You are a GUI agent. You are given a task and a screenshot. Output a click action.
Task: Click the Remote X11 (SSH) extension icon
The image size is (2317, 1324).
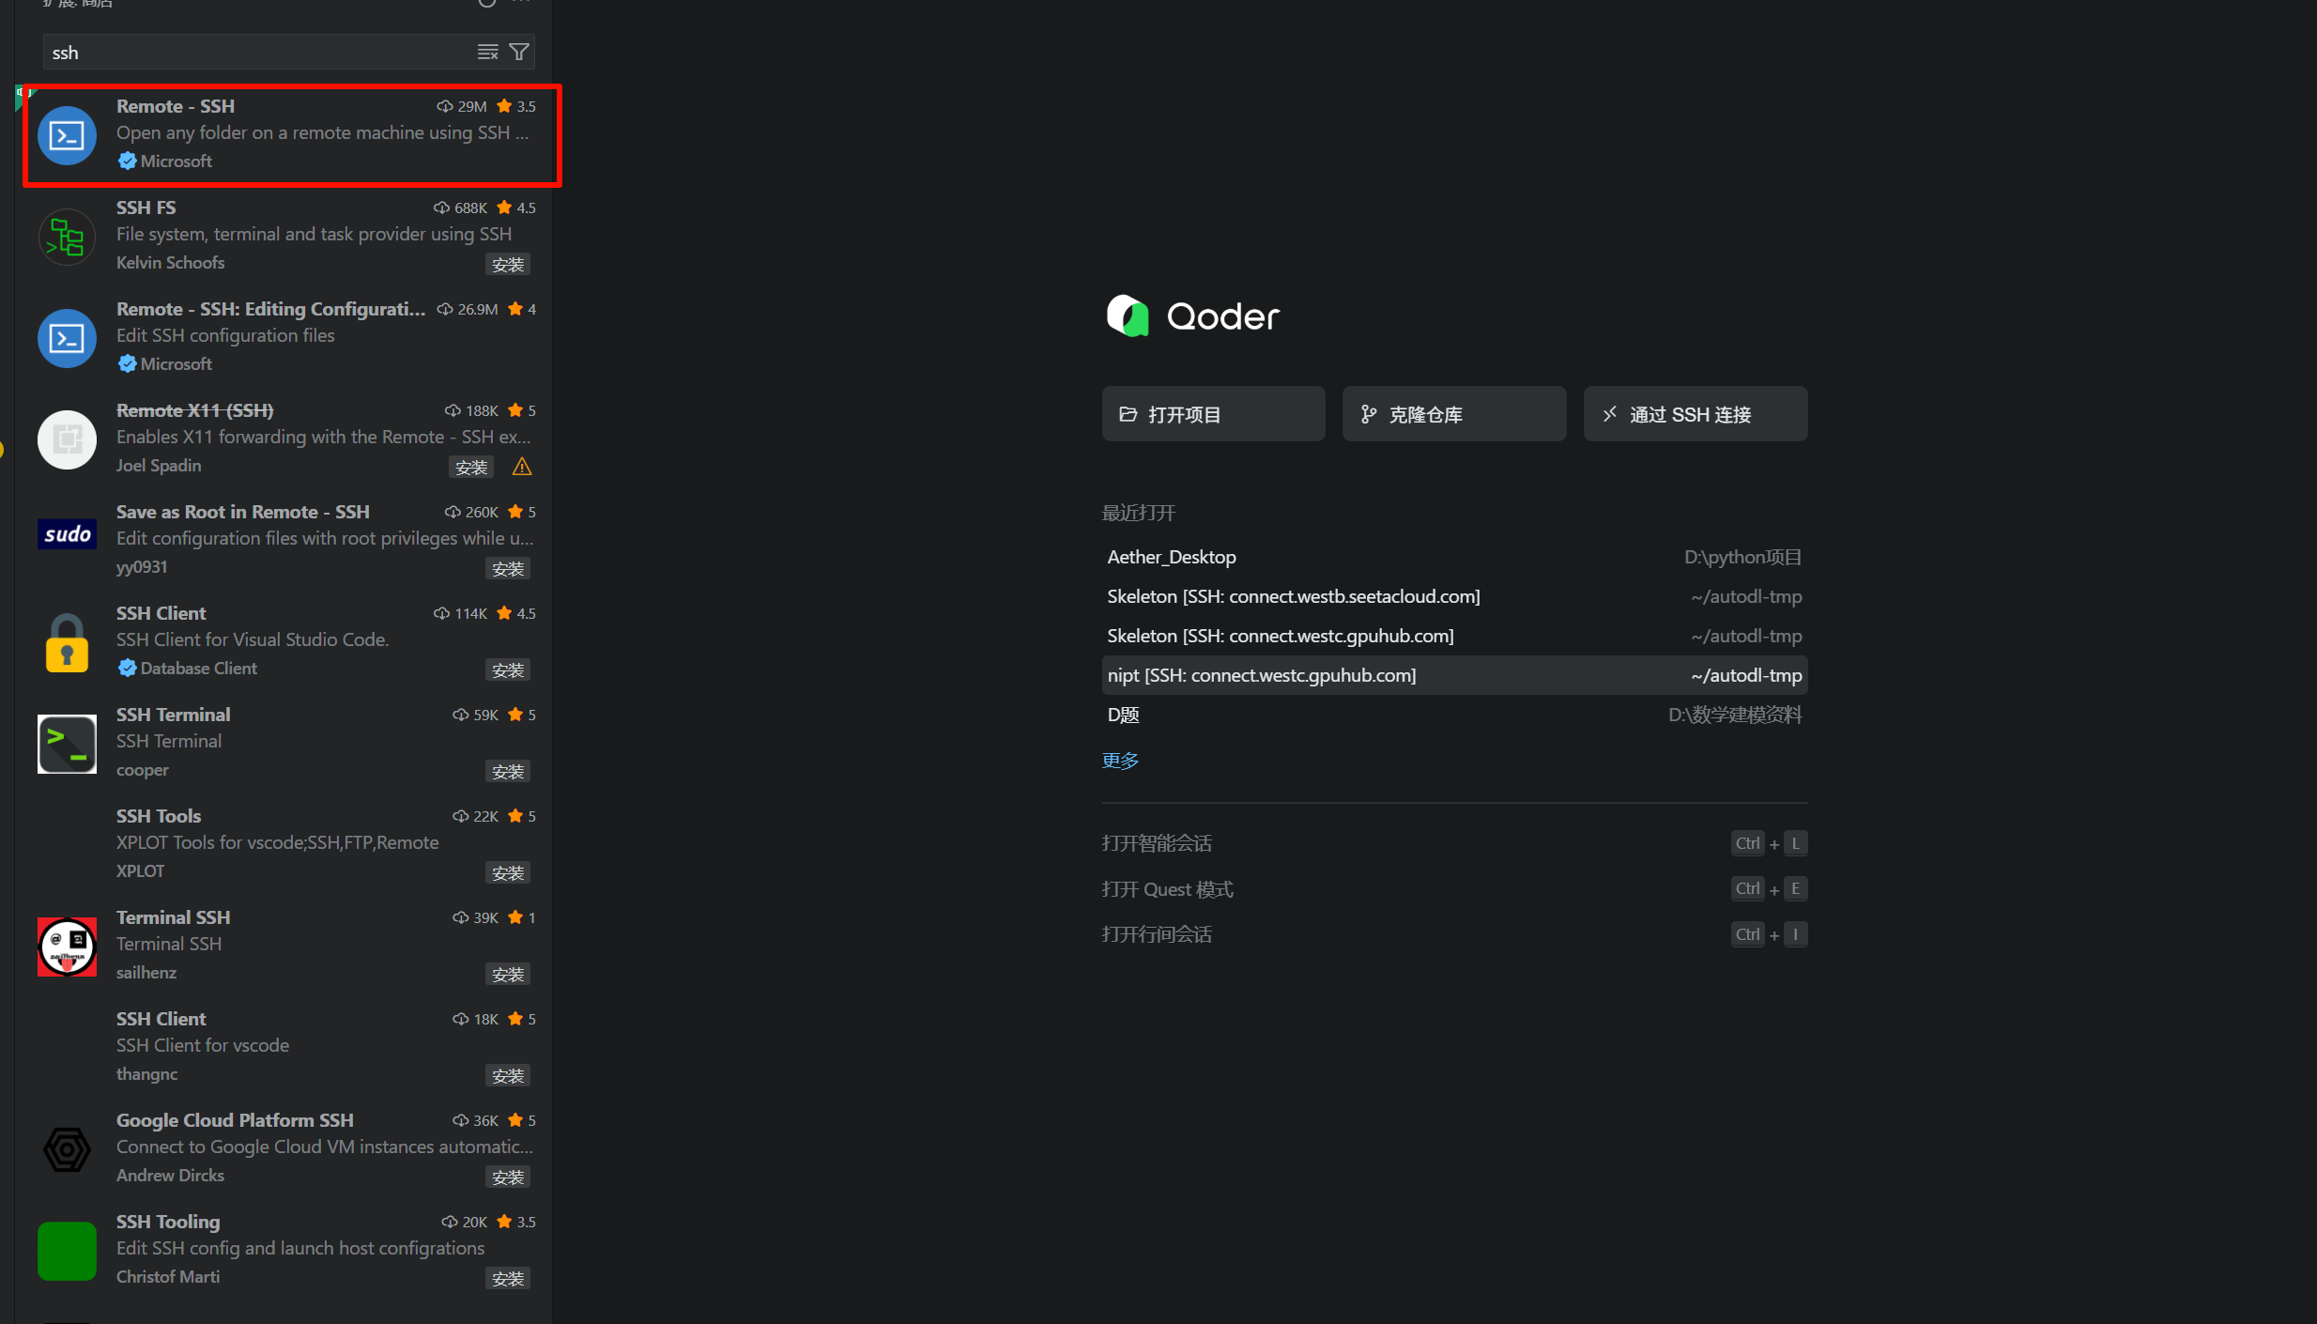67,440
